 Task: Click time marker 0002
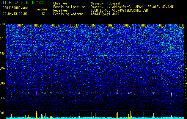[x=38, y=26]
